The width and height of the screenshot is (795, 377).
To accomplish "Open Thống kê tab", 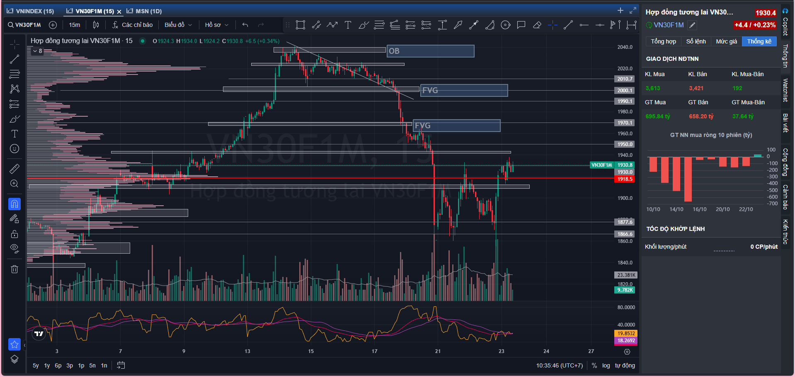I will point(759,41).
